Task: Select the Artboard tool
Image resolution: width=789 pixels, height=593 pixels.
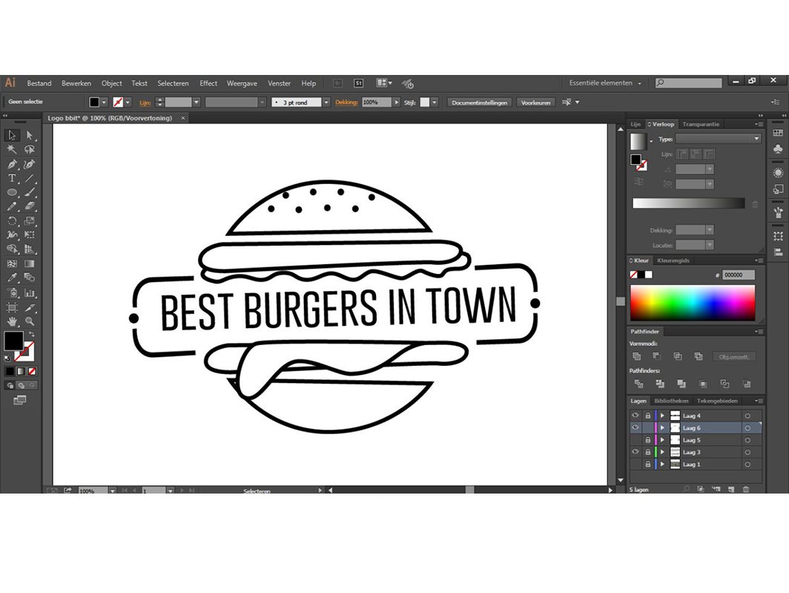Action: (12, 307)
